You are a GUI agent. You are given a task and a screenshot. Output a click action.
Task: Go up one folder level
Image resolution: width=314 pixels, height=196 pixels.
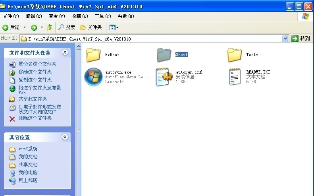point(50,27)
